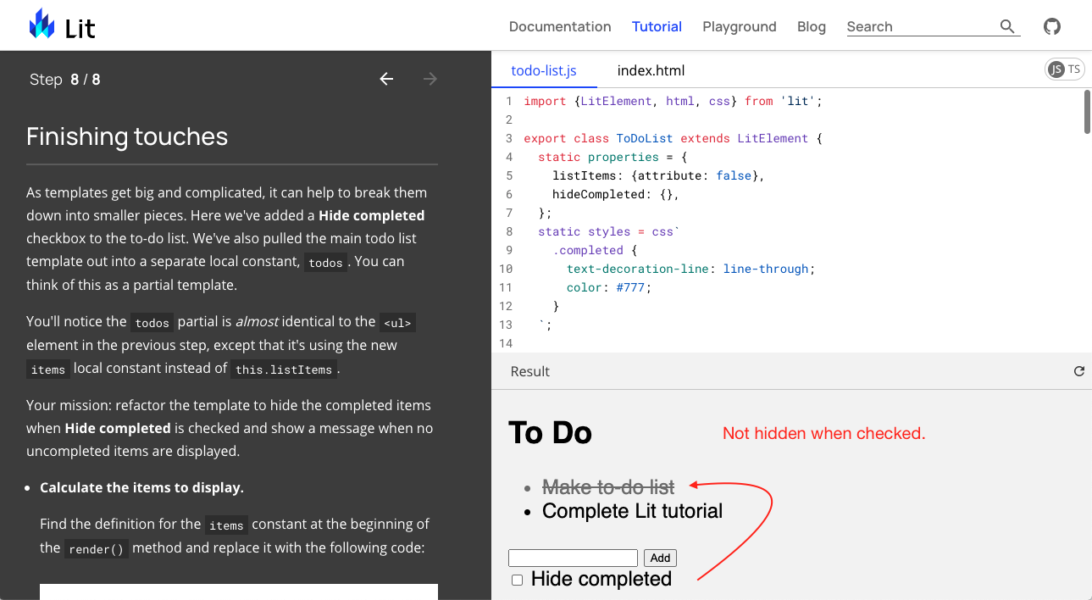
Task: Navigate to the Playground section
Action: [x=739, y=26]
